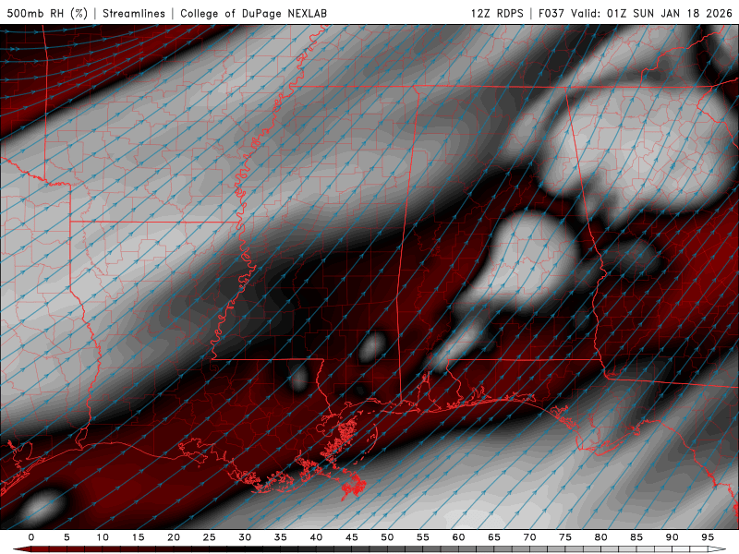Click the colorbar label "95"

(x=707, y=537)
